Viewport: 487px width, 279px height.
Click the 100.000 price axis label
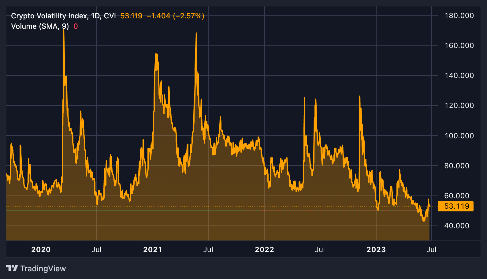[x=459, y=136]
